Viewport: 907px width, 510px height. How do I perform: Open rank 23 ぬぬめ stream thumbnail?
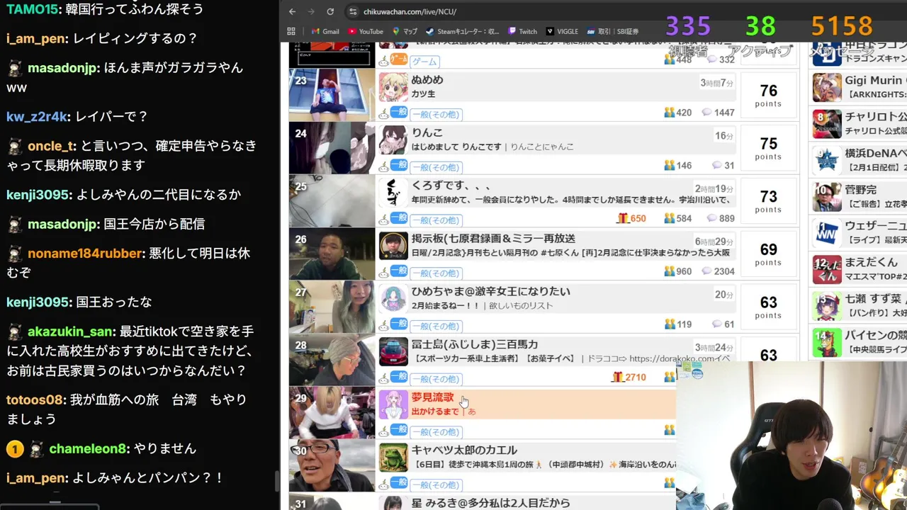[332, 94]
